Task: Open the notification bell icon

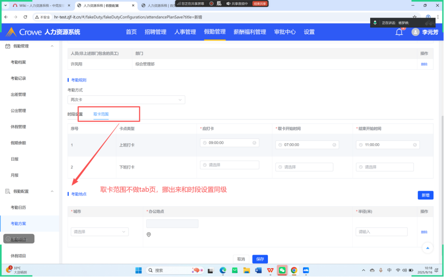Action: coord(399,32)
